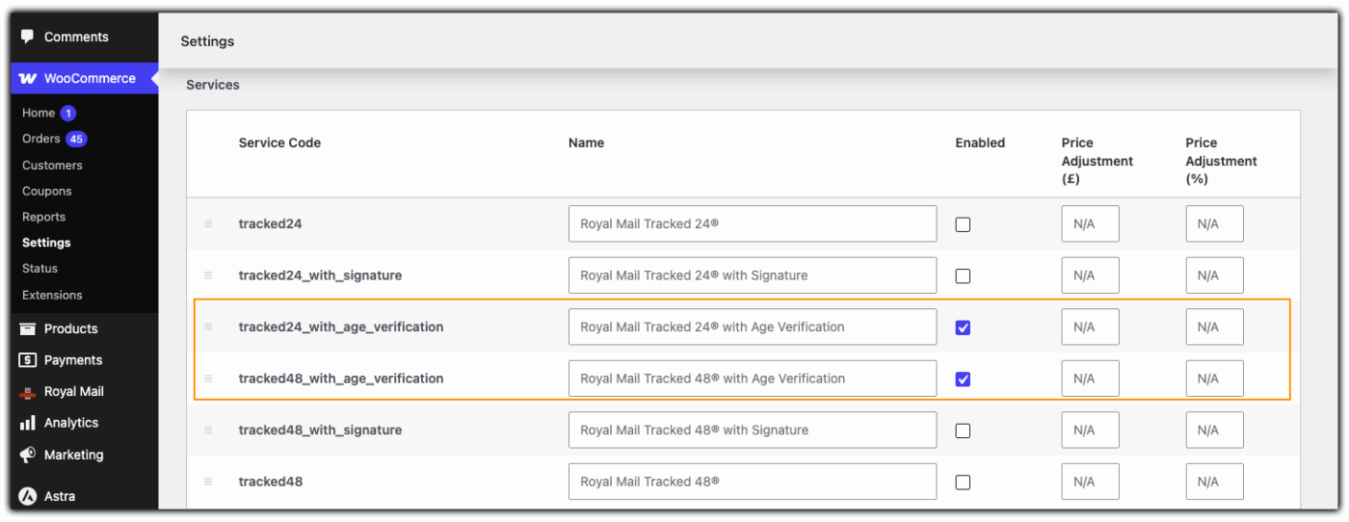Click drag handle of the tracked48 row
The height and width of the screenshot is (522, 1349).
point(208,482)
